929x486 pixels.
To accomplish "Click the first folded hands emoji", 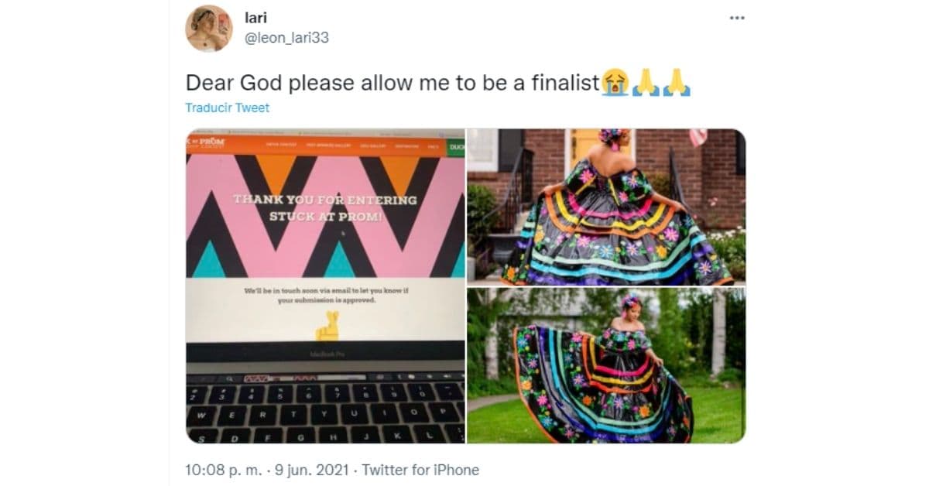I will [646, 82].
